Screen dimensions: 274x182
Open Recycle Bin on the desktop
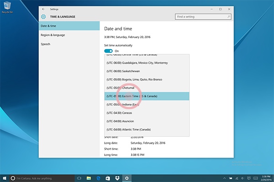(7, 7)
